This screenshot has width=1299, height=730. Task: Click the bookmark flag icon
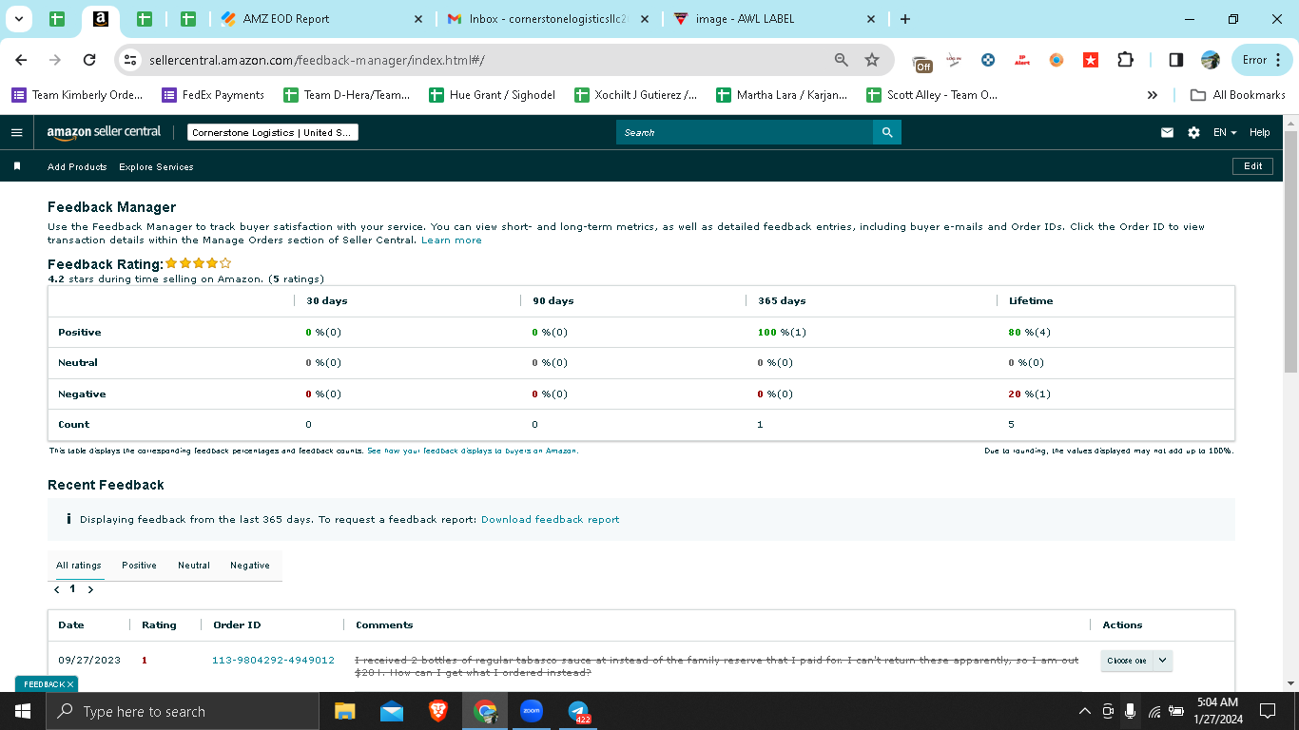coord(17,166)
